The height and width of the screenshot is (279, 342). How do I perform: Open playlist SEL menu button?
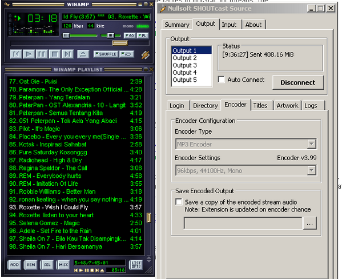point(47,265)
